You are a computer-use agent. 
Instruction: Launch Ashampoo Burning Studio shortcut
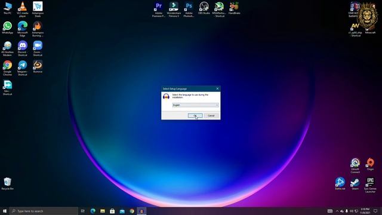coord(38,29)
